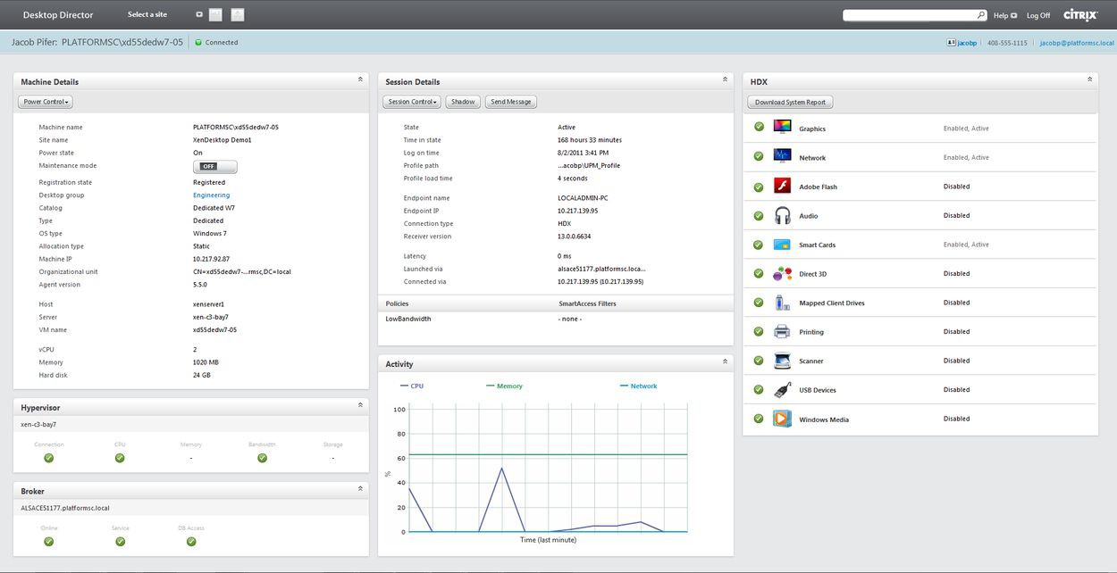Open the Direct 3D HDX entry icon
Viewport: 1117px width, 573px height.
coord(782,273)
